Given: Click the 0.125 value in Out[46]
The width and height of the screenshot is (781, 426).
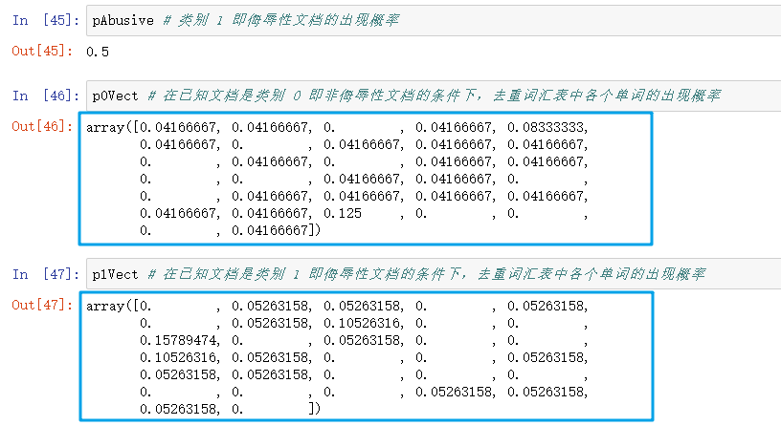Looking at the screenshot, I should click(x=343, y=213).
